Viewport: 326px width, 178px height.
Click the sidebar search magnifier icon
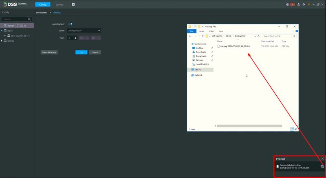pyautogui.click(x=29, y=19)
